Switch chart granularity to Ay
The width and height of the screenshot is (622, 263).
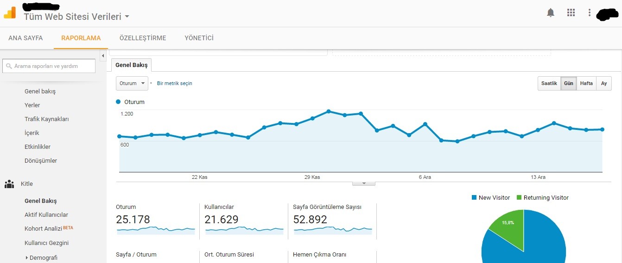604,83
